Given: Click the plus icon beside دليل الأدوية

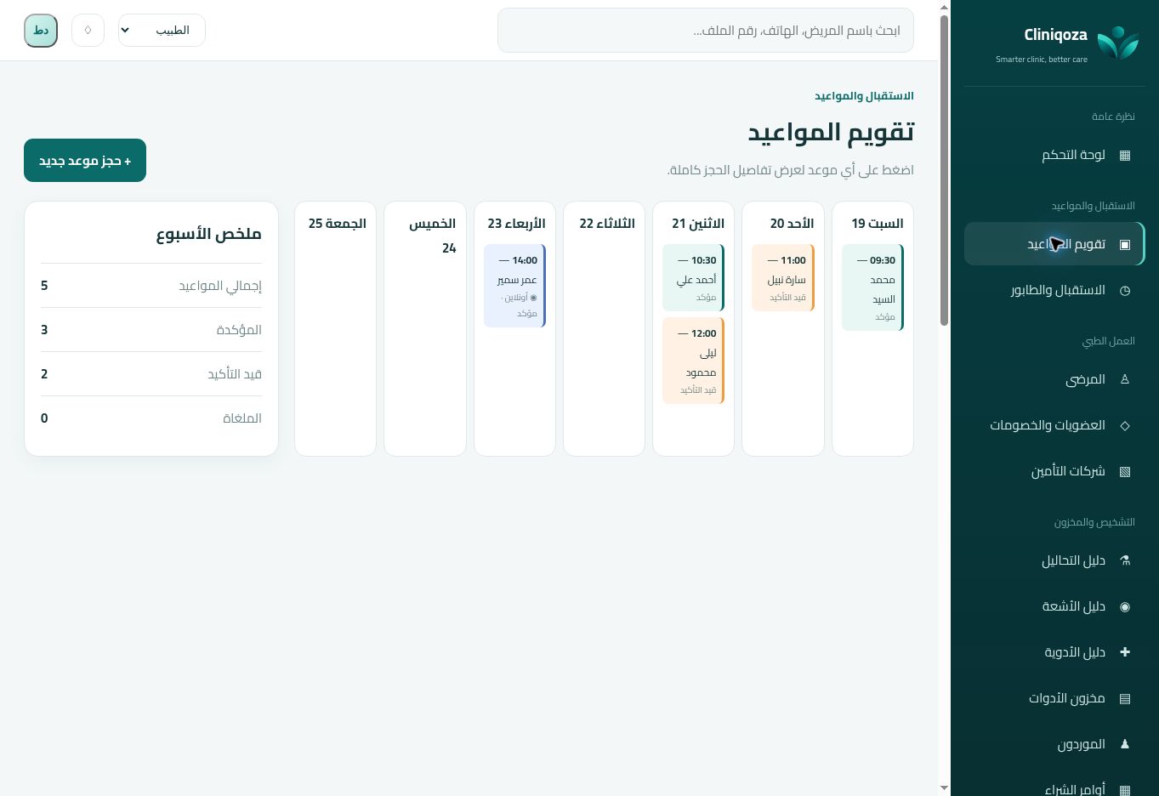Looking at the screenshot, I should tap(1125, 652).
